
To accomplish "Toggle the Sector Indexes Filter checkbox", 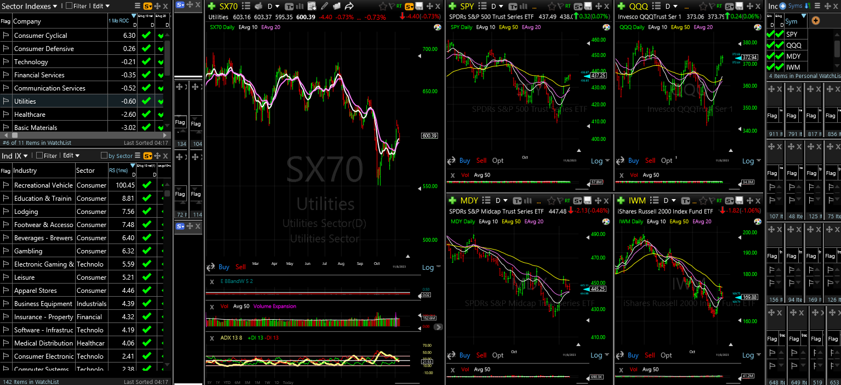I will pos(69,6).
